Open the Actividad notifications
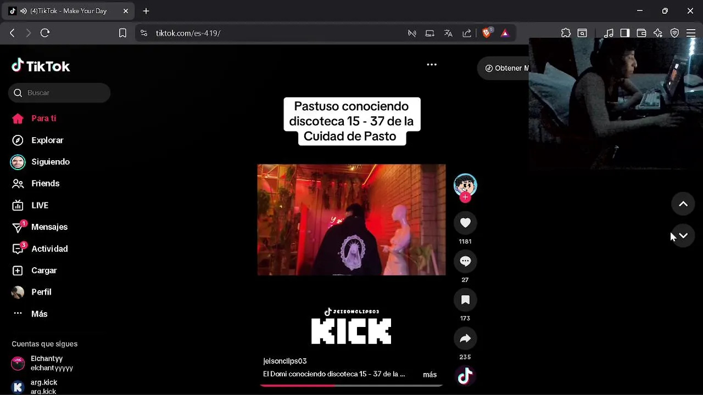This screenshot has width=703, height=395. 40,249
